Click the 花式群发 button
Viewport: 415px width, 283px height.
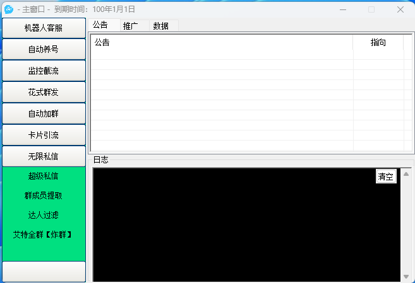pyautogui.click(x=44, y=92)
